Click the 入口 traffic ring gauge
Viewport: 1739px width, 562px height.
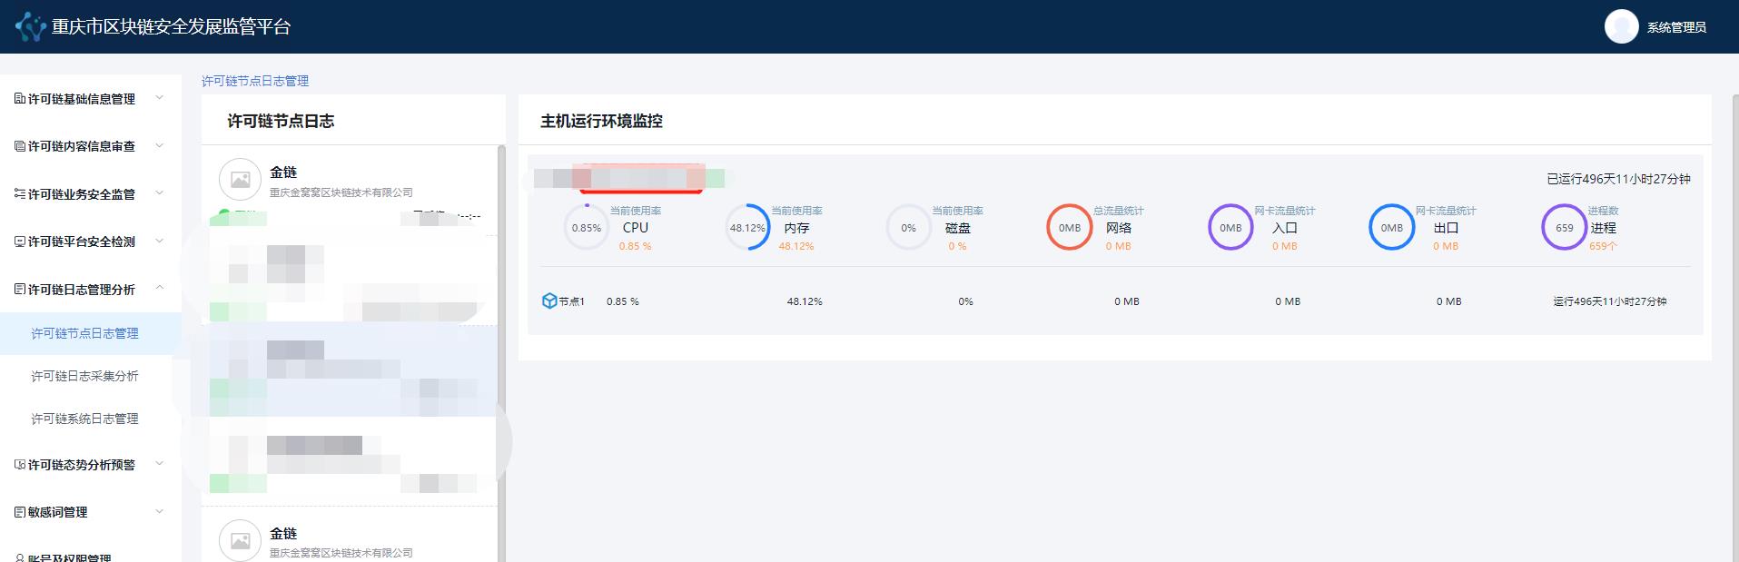tap(1230, 228)
